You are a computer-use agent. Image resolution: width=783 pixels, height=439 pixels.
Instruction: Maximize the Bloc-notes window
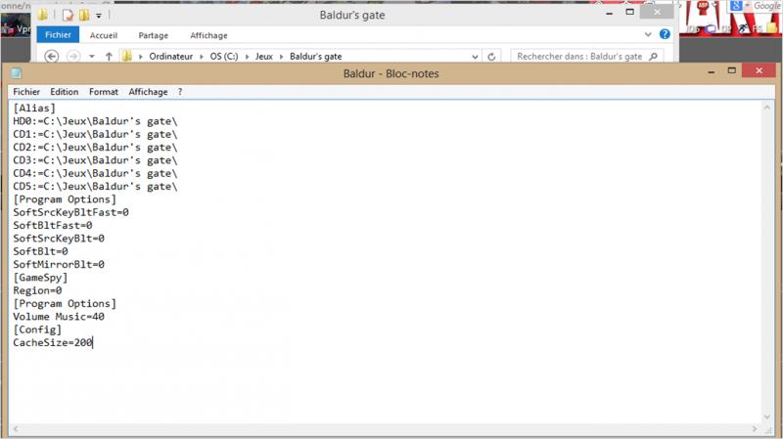coord(731,70)
